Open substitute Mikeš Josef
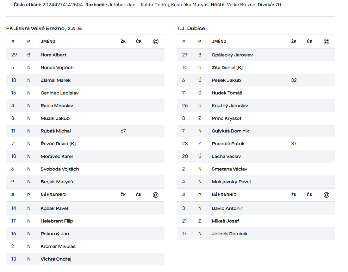348x272 pixels. [225, 221]
